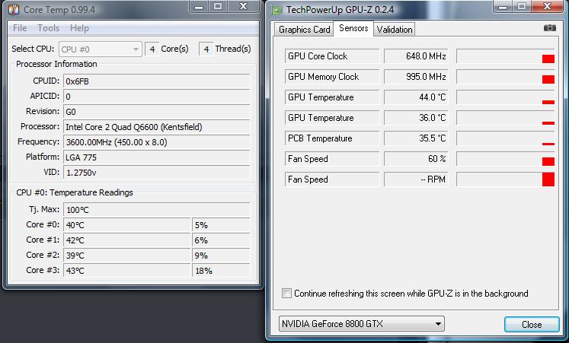Viewport: 569px width, 343px height.
Task: Click the Core #2 temperature 39°C
Action: click(127, 256)
